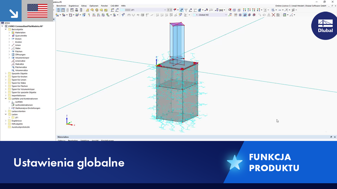The height and width of the screenshot is (189, 337).
Task: Click the view in Z direction icon
Action: [x=254, y=10]
